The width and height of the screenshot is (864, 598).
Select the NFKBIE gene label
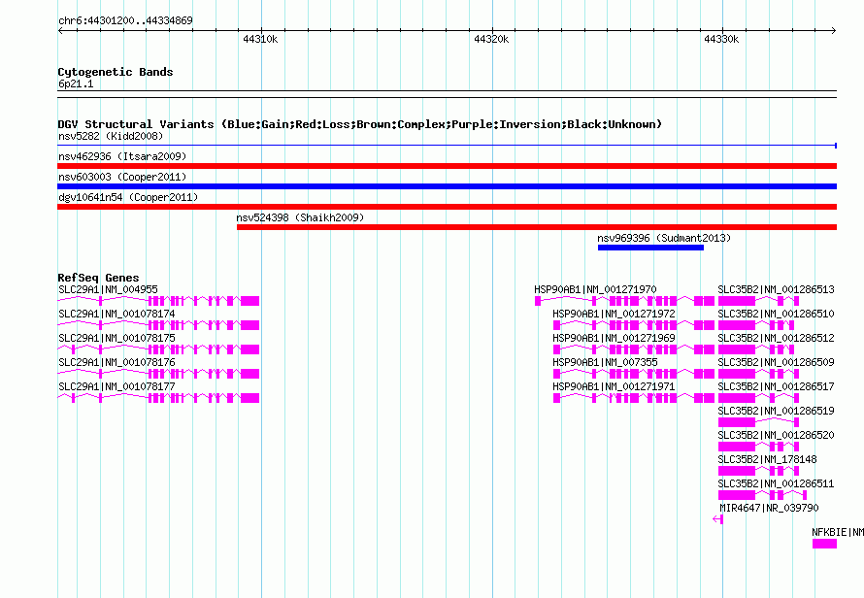838,532
